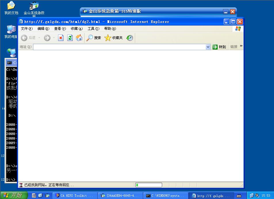This screenshot has width=274, height=199.
Task: Click loading progress bar in status bar
Action: (149, 185)
